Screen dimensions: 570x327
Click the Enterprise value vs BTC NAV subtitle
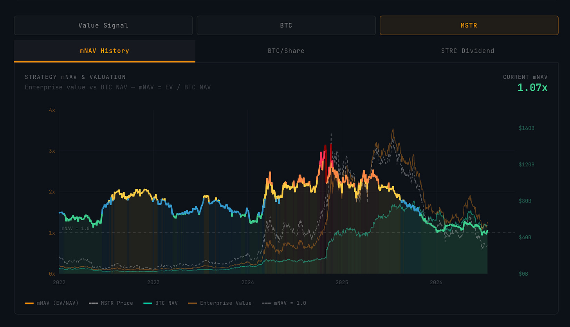click(117, 87)
